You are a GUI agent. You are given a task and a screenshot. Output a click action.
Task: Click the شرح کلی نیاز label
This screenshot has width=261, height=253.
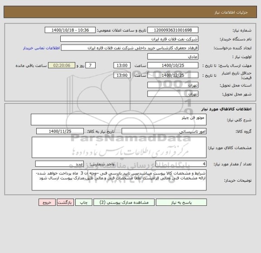point(239,120)
